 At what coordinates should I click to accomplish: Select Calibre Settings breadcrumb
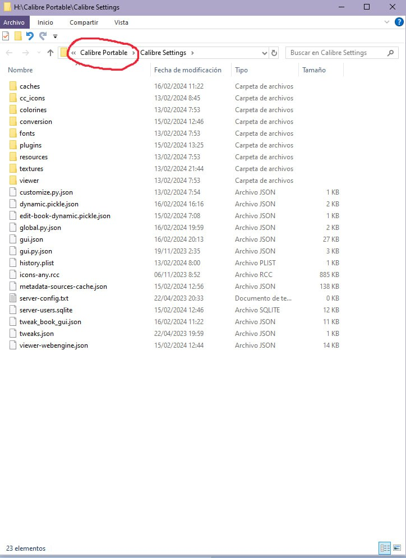pyautogui.click(x=163, y=53)
